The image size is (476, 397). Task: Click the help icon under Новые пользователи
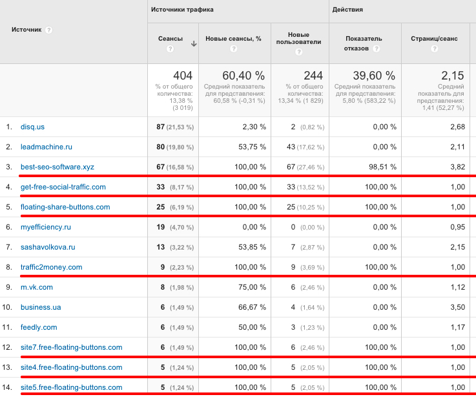point(299,52)
